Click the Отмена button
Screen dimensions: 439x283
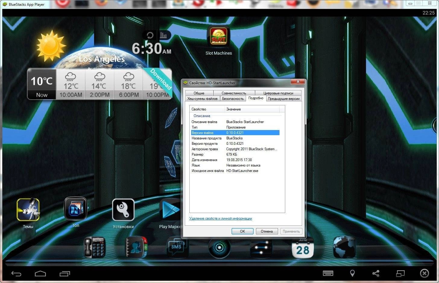[267, 231]
